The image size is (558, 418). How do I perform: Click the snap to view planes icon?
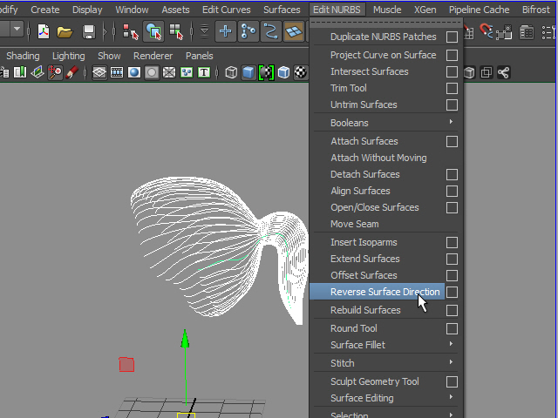(294, 32)
